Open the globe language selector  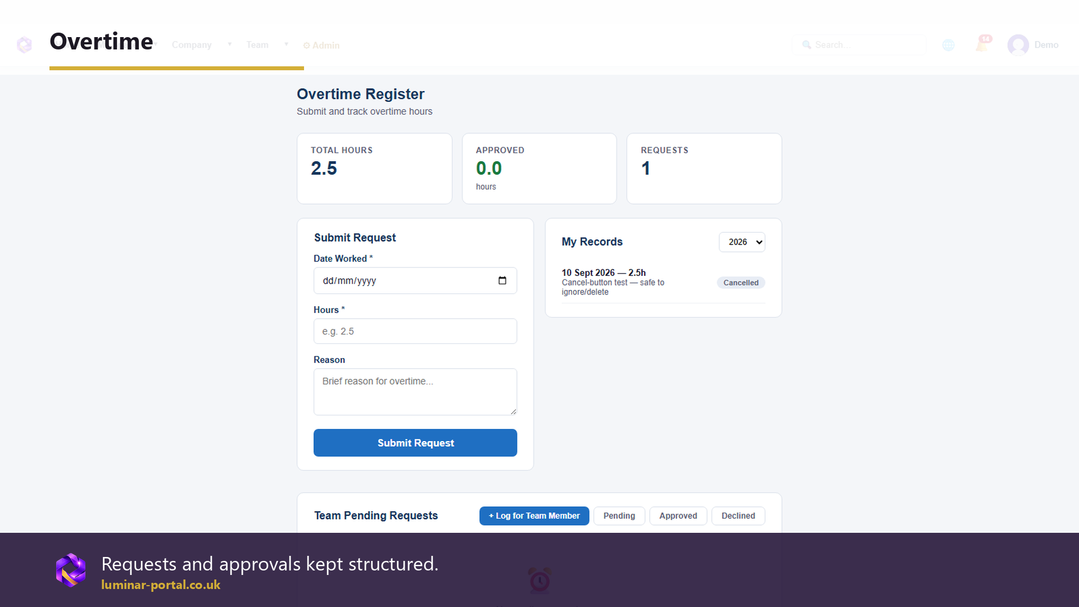(x=949, y=45)
